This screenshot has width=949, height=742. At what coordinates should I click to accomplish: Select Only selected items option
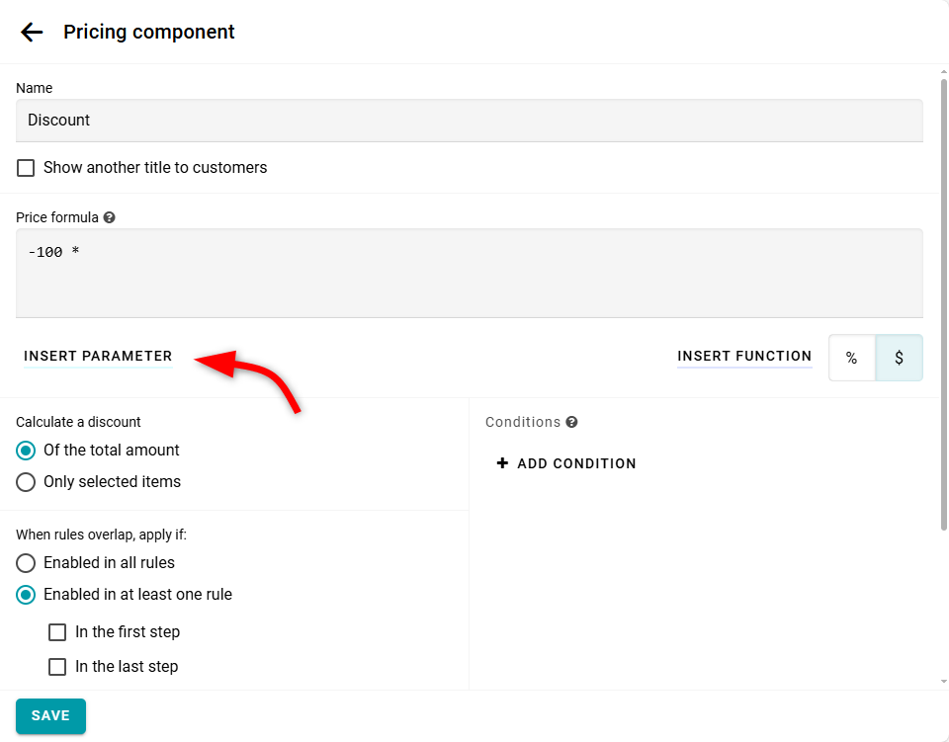click(27, 482)
